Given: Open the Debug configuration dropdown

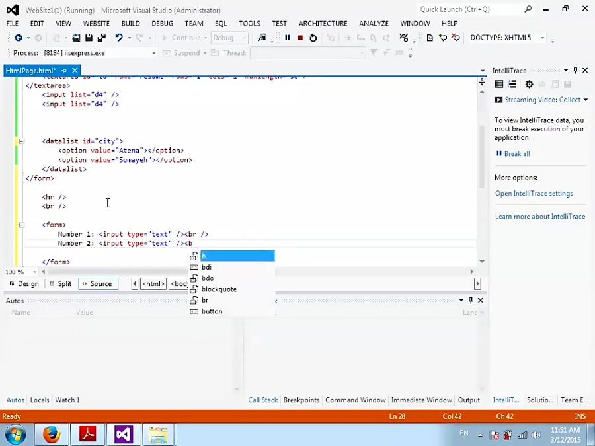Looking at the screenshot, I should tap(229, 38).
